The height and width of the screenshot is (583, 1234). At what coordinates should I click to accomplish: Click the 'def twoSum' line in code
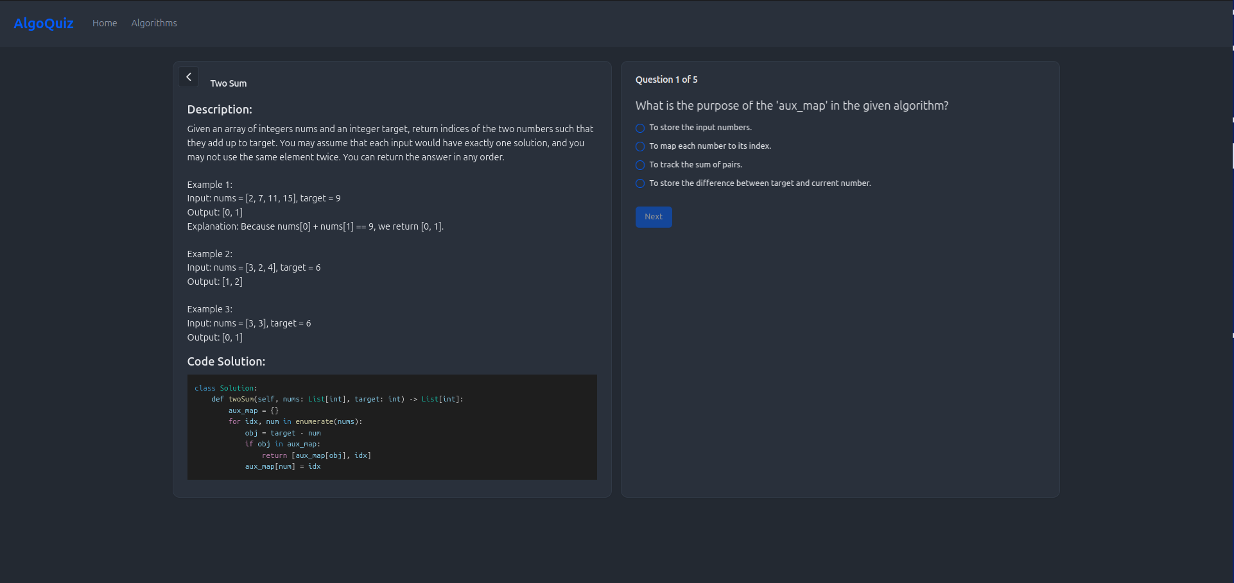click(x=337, y=399)
